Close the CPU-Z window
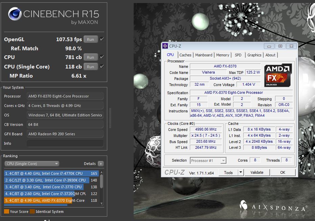This screenshot has height=221, width=315. pos(291,46)
